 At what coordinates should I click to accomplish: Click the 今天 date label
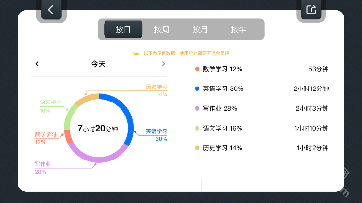98,64
